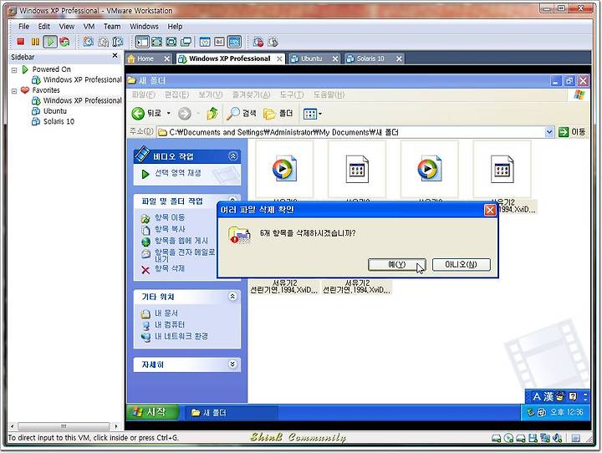Toggle the Show Sidebar toolbar button
This screenshot has height=453, width=602.
(142, 42)
